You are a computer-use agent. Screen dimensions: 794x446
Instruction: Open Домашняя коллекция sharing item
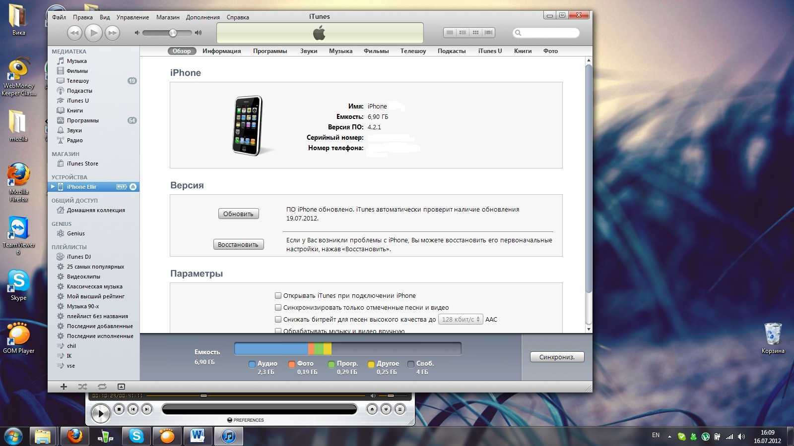point(96,210)
